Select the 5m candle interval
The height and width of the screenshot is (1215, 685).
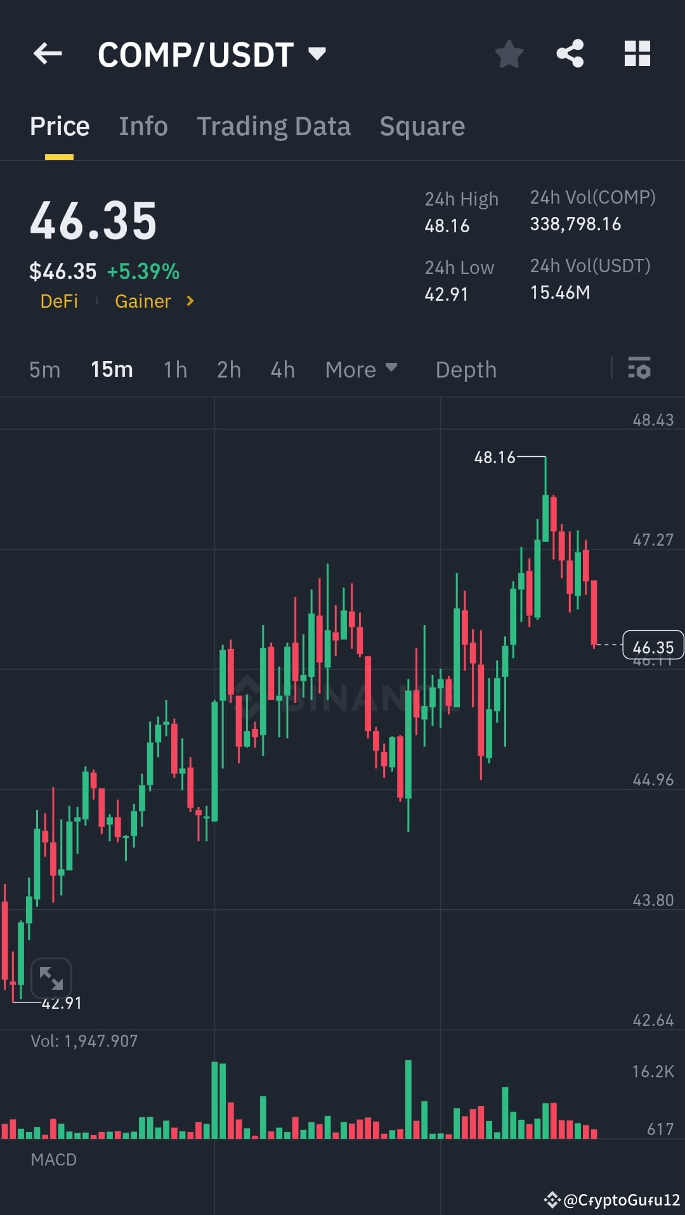click(x=44, y=369)
